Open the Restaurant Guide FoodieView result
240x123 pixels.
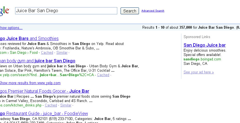(x=44, y=114)
